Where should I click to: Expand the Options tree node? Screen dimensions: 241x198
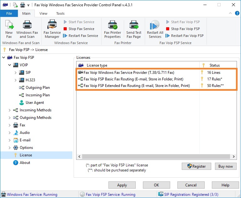(9, 148)
